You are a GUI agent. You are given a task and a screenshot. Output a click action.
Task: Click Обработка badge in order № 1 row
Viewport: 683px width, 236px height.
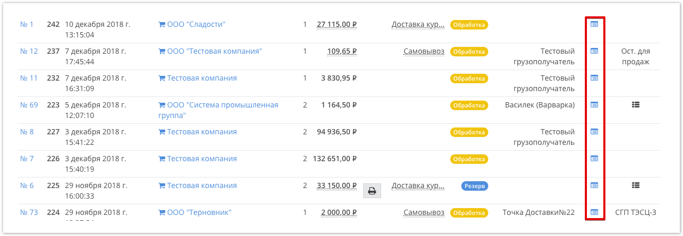pyautogui.click(x=469, y=25)
